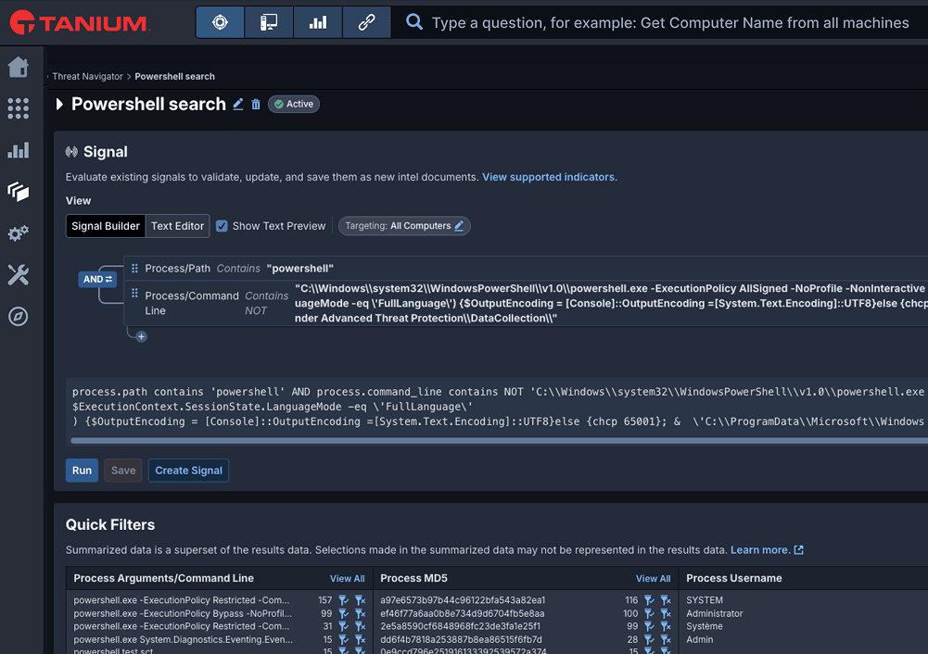928x654 pixels.
Task: Open View supported indicators link
Action: tap(549, 177)
